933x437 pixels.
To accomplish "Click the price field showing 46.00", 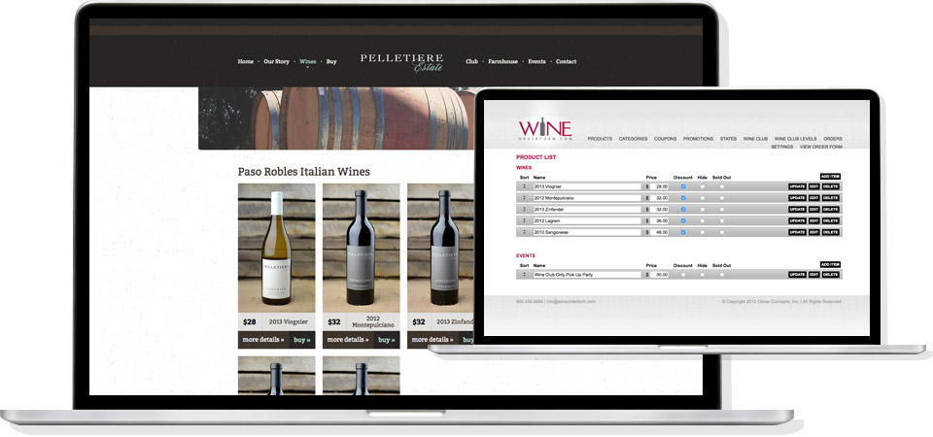I will 659,232.
